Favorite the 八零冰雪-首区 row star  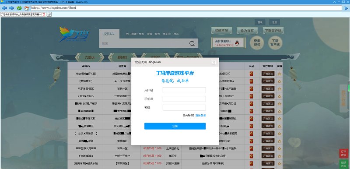click(x=279, y=89)
